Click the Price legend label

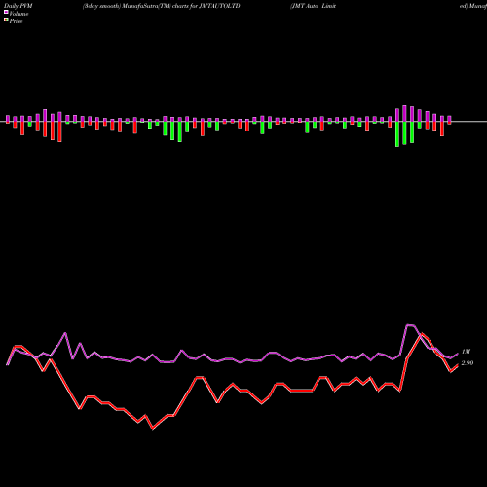tap(16, 21)
